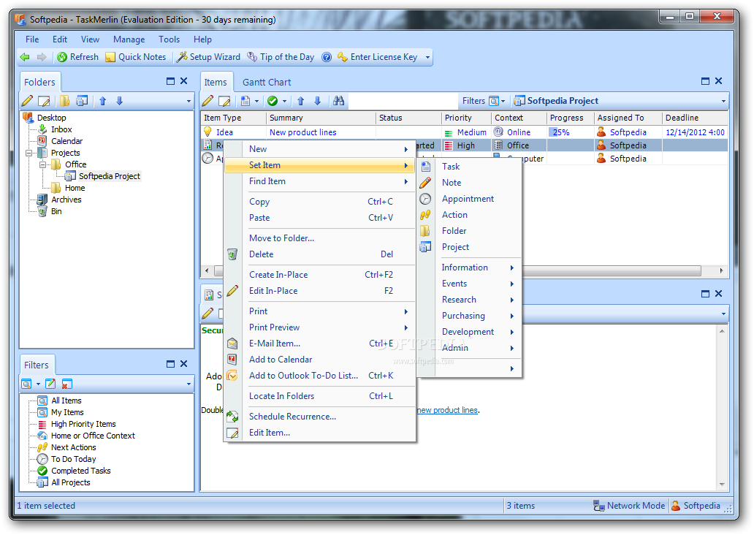
Task: Open Quick Notes from toolbar
Action: point(136,57)
